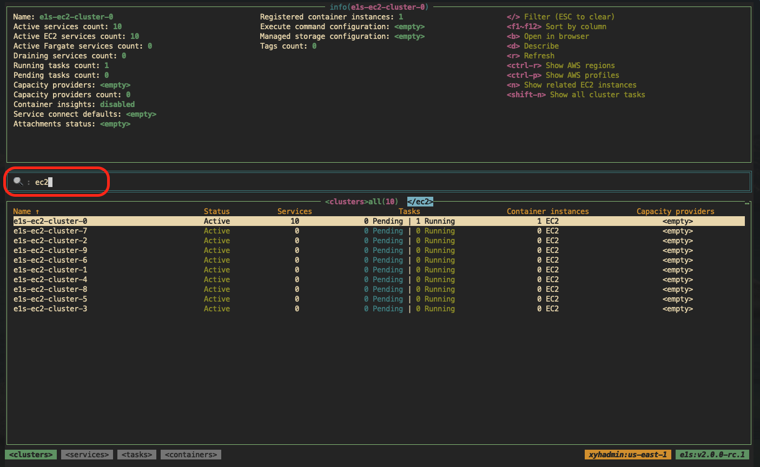Screen dimensions: 760x467
Task: Click Managed storage configuration line
Action: point(342,36)
